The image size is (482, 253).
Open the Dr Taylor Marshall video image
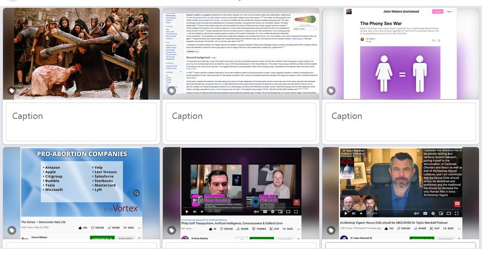pos(400,193)
